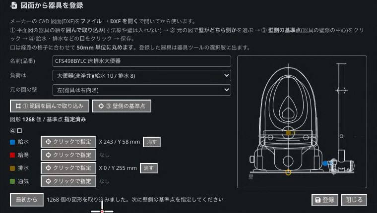Click クリックで指定 for 排水
The image size is (377, 213).
click(68, 168)
